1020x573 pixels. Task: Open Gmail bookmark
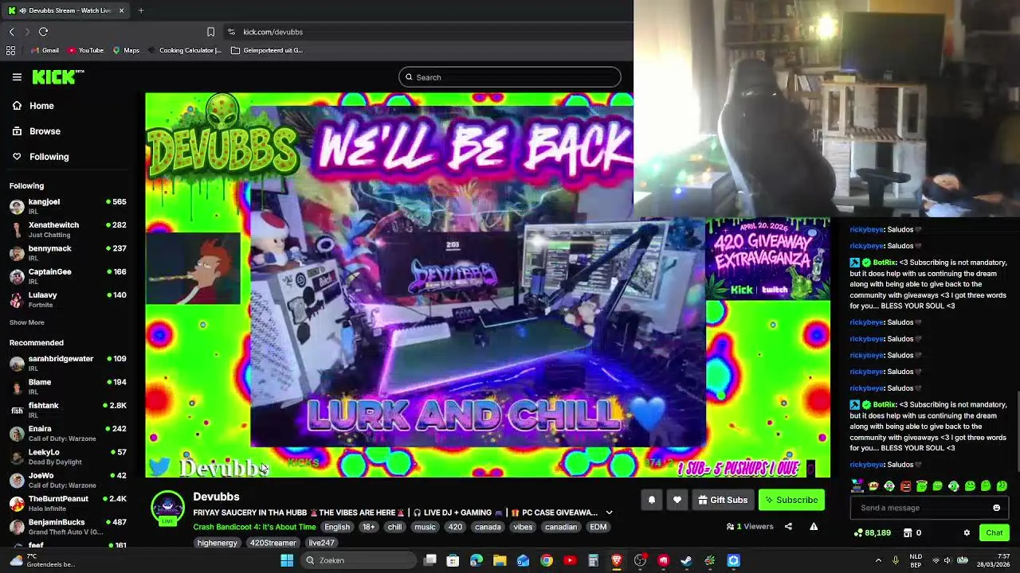45,50
